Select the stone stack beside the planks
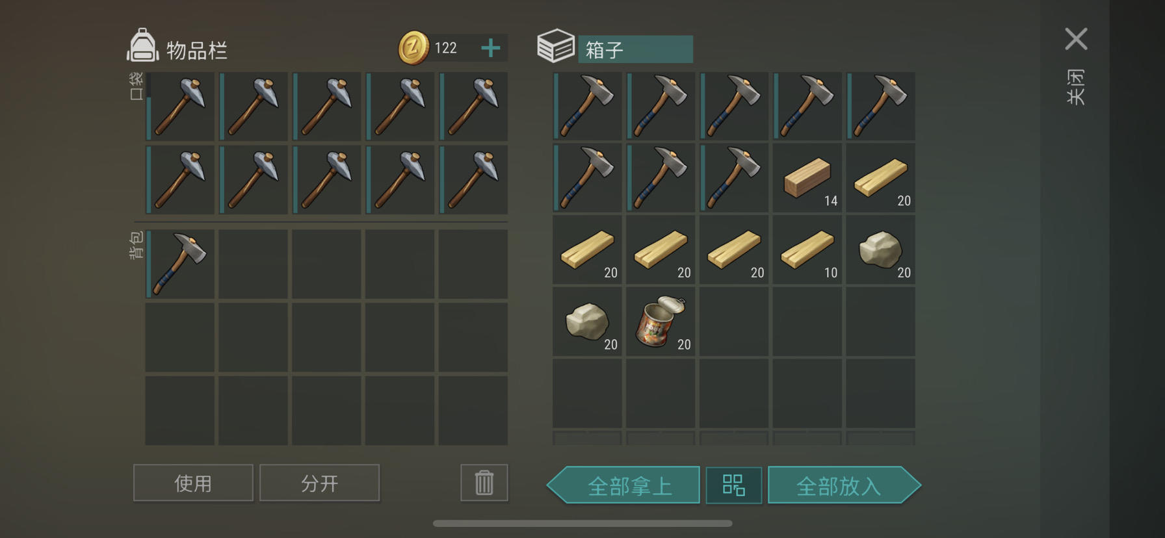 [880, 250]
